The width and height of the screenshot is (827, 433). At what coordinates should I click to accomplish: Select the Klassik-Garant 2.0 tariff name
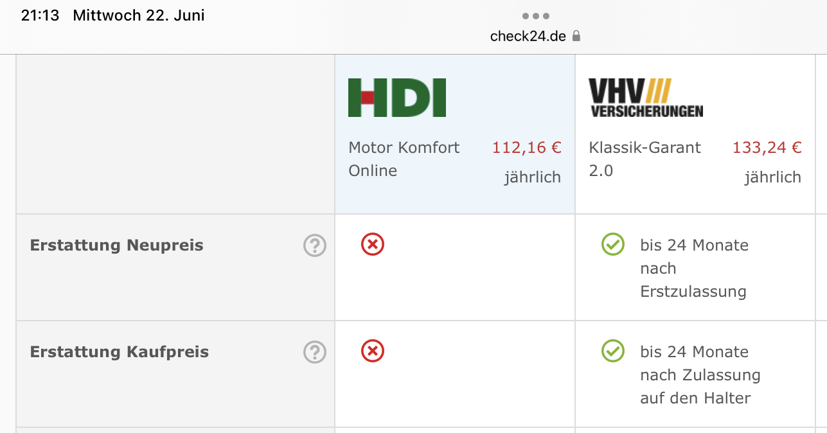point(644,159)
